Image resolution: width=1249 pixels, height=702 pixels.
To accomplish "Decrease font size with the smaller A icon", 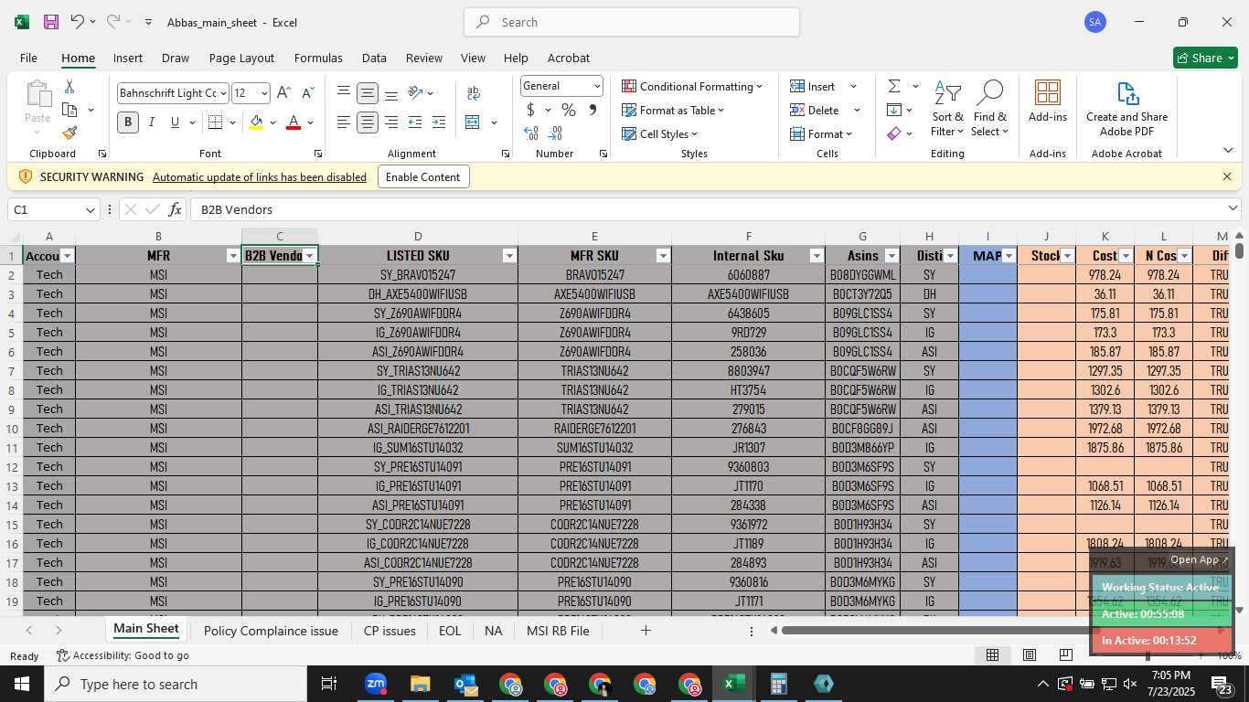I will click(x=307, y=93).
